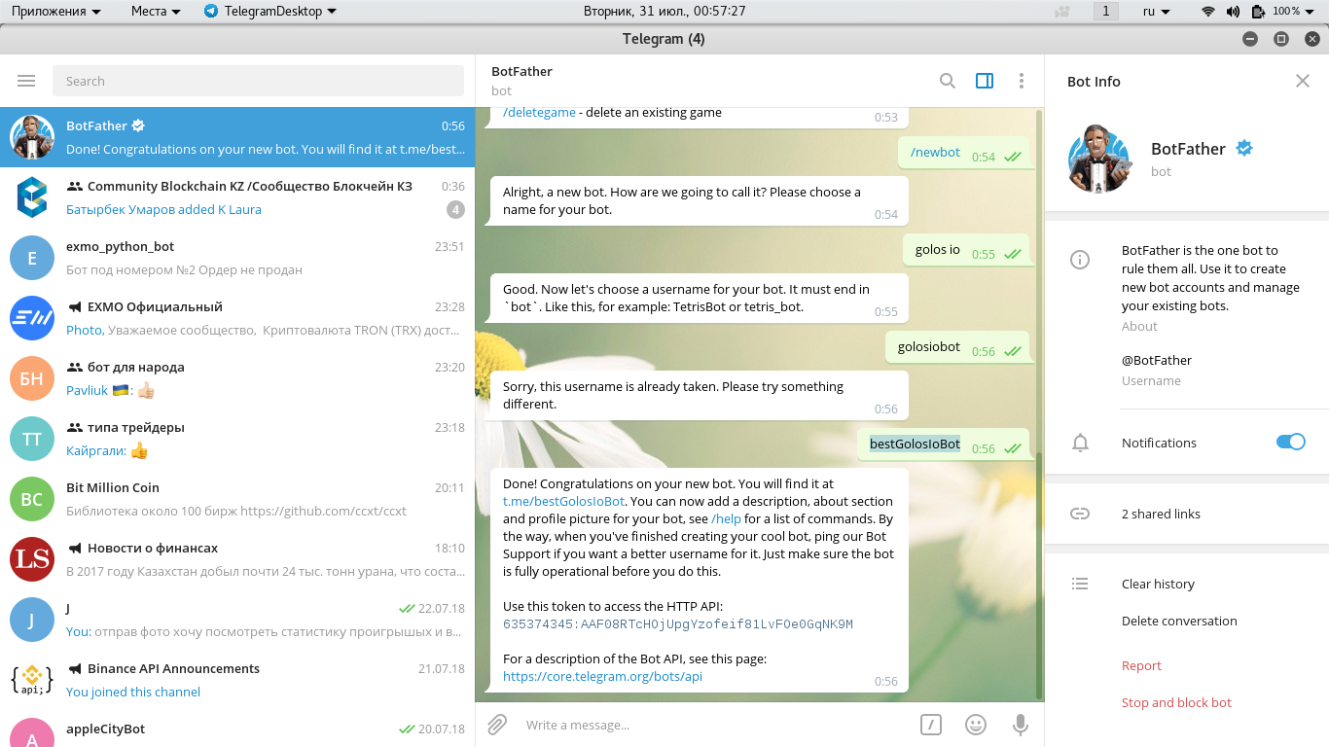Toggle the info side panel icon
This screenshot has height=747, width=1329.
pos(985,81)
